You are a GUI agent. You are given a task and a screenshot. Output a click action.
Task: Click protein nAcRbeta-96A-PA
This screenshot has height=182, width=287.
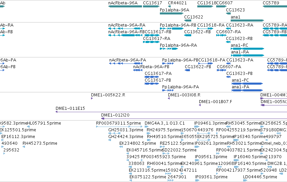[x=126, y=63]
